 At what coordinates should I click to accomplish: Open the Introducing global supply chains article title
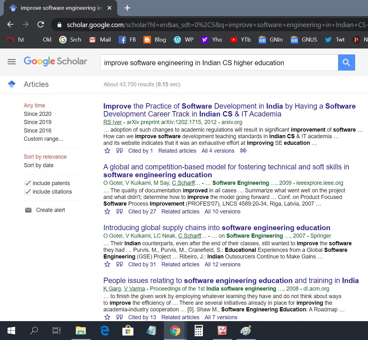[217, 228]
